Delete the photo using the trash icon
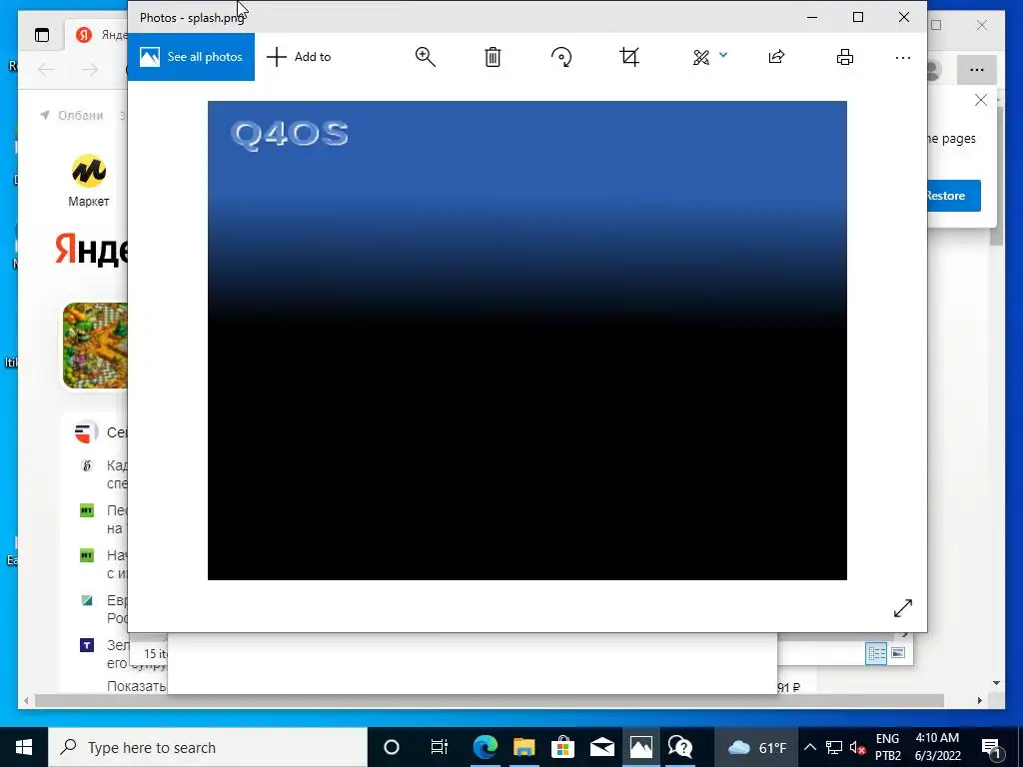This screenshot has height=767, width=1023. point(493,57)
